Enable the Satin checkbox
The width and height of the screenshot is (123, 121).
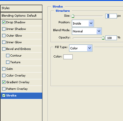pyautogui.click(x=4, y=69)
